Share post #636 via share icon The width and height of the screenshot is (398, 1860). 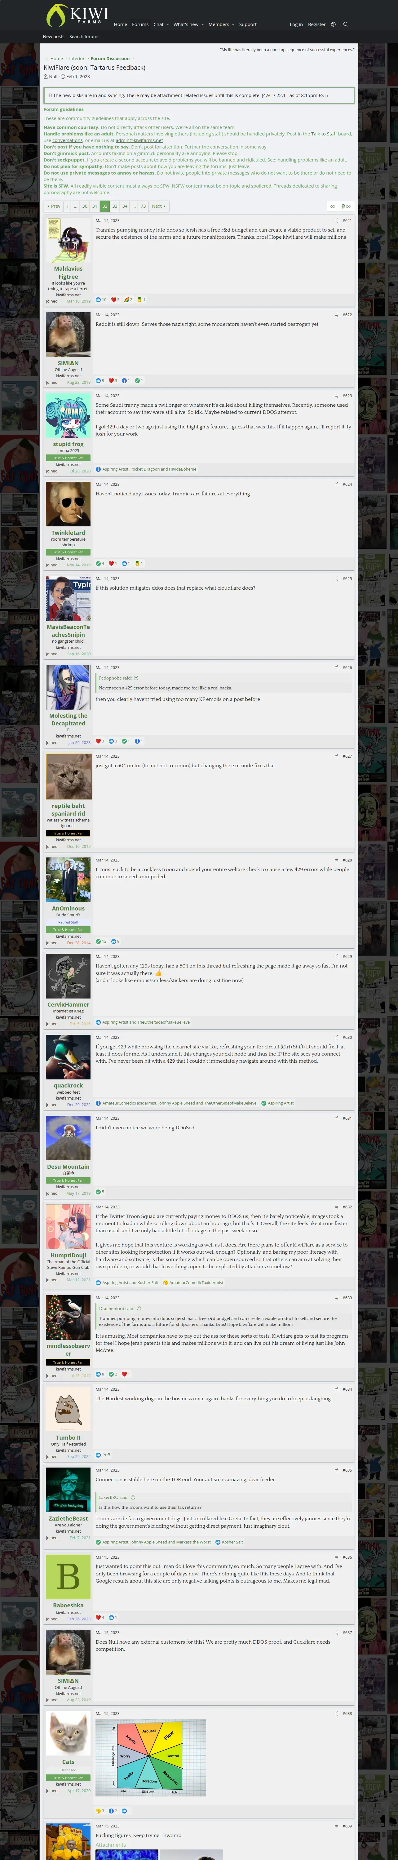(336, 1557)
